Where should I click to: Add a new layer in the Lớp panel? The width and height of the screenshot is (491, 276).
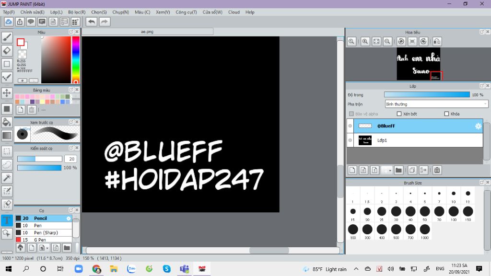[x=352, y=170]
